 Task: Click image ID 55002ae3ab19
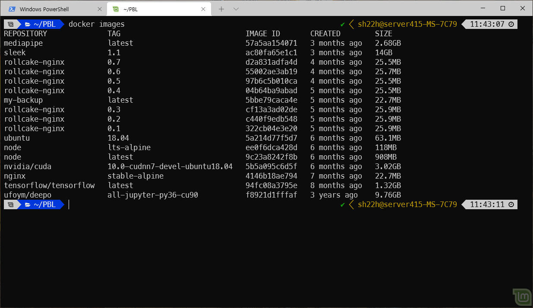(271, 72)
